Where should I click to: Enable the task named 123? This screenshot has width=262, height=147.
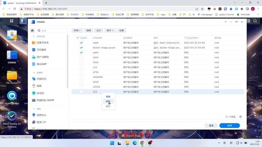(81, 67)
